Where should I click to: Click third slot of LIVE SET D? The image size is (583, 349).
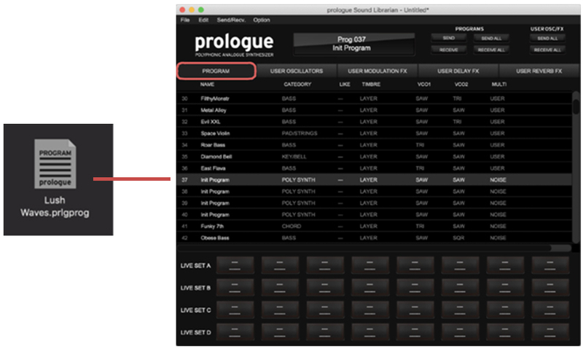pyautogui.click(x=324, y=332)
